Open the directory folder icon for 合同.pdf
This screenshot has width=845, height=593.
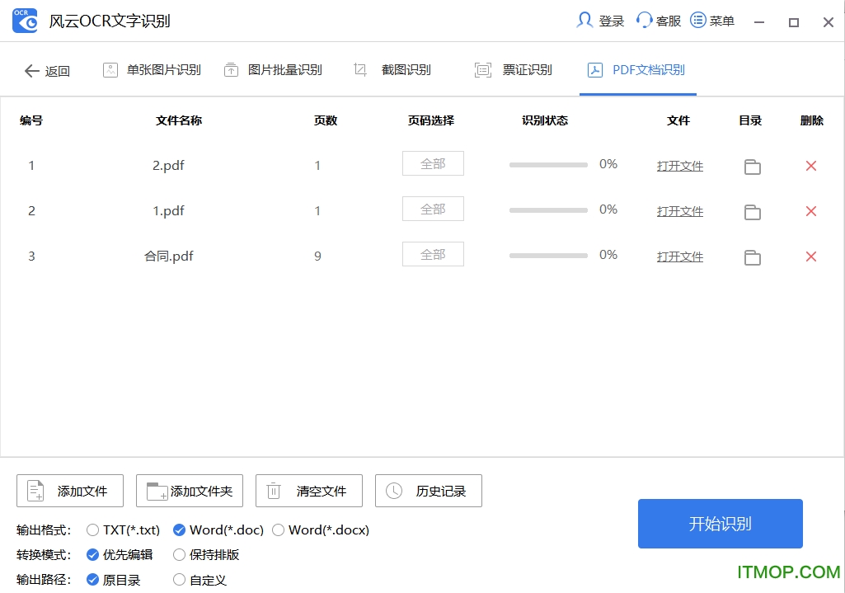tap(751, 257)
